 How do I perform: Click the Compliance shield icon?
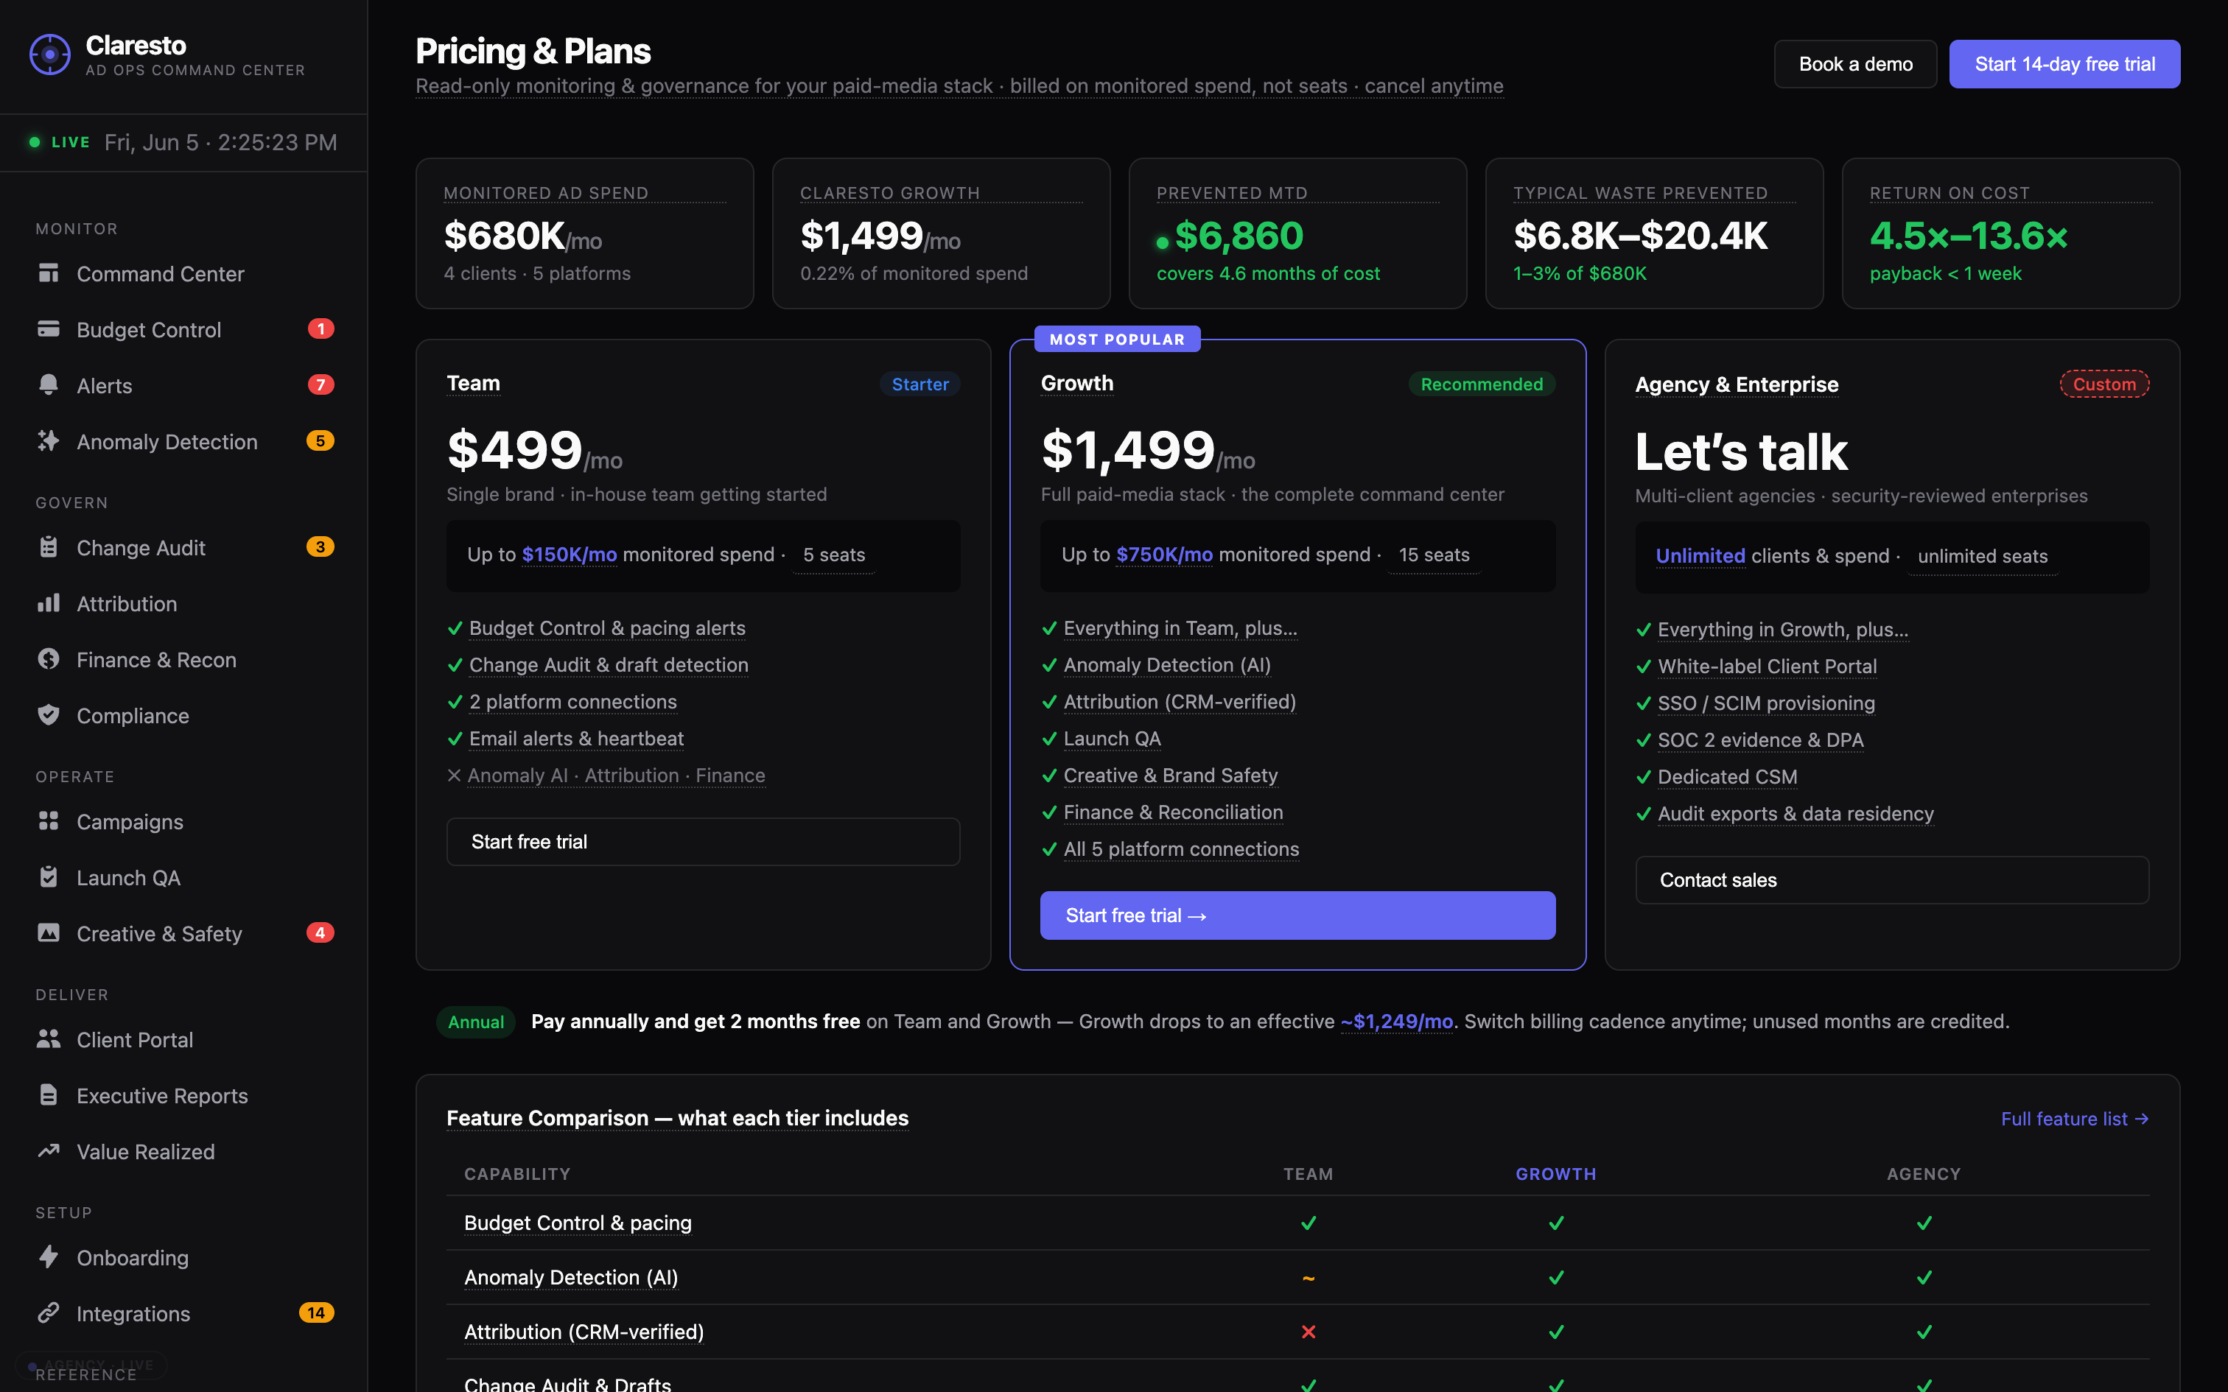(x=49, y=715)
